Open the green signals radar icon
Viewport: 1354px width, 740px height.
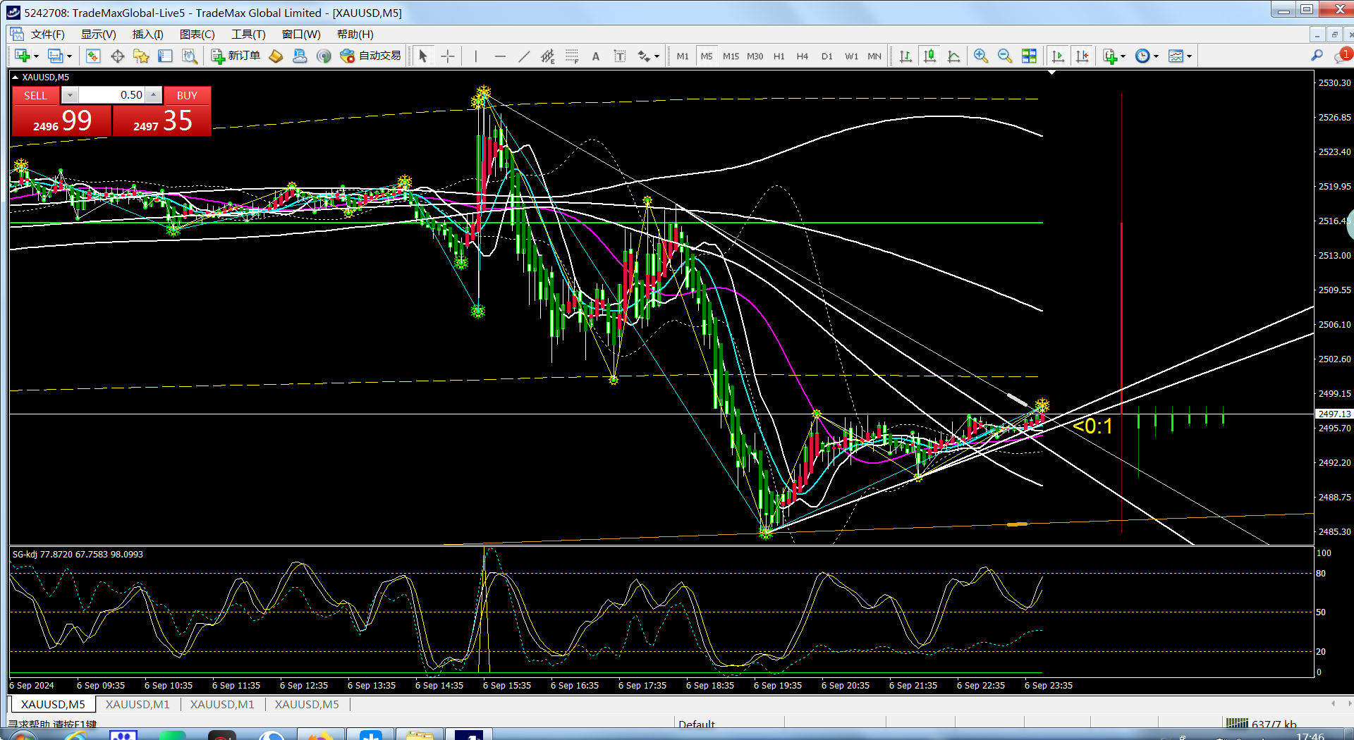(x=324, y=56)
